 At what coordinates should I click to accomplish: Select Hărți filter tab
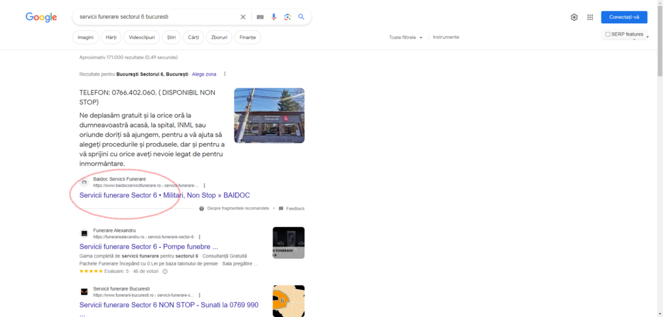tap(111, 37)
